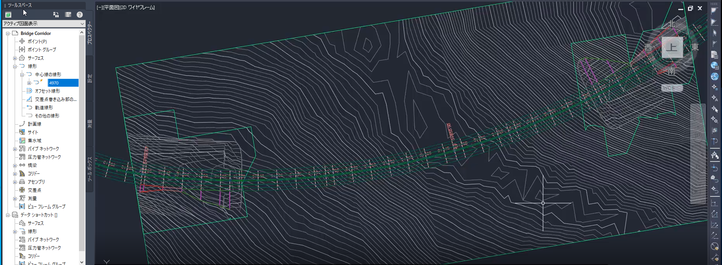The image size is (722, 265).
Task: Select サーフェス under データ ショートカット
Action: [x=36, y=223]
